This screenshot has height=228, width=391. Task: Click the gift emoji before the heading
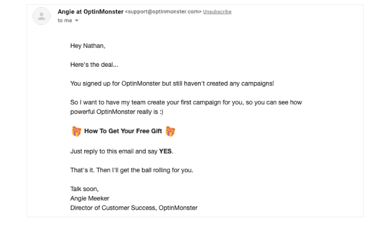(x=76, y=131)
